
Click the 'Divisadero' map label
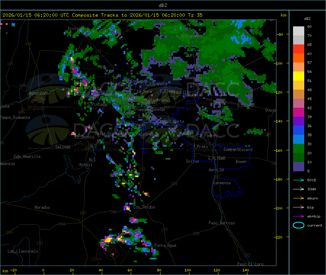[x=78, y=29]
